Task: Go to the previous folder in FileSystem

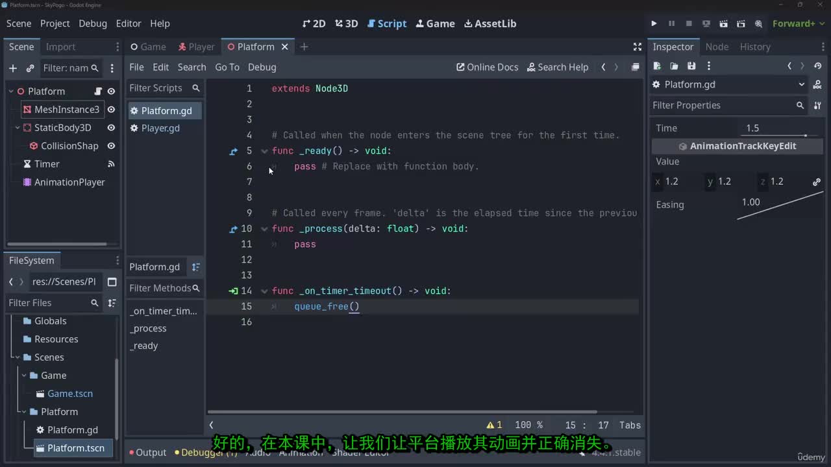Action: (11, 282)
